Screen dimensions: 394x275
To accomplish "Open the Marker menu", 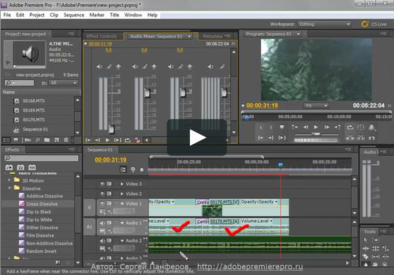I will coord(97,15).
